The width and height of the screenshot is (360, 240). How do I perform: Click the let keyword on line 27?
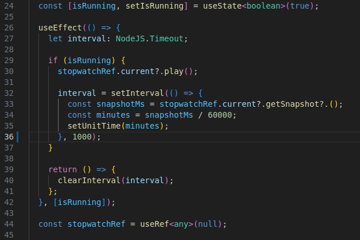tap(55, 38)
